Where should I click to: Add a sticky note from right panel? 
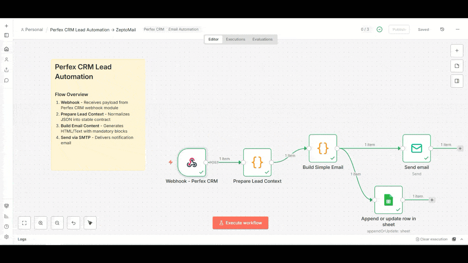click(457, 66)
